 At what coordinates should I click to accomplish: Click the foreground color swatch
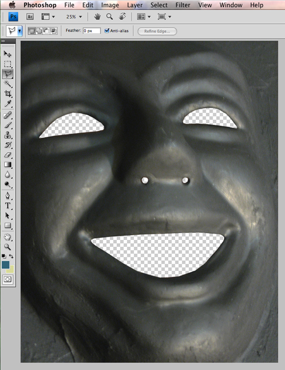(x=6, y=265)
